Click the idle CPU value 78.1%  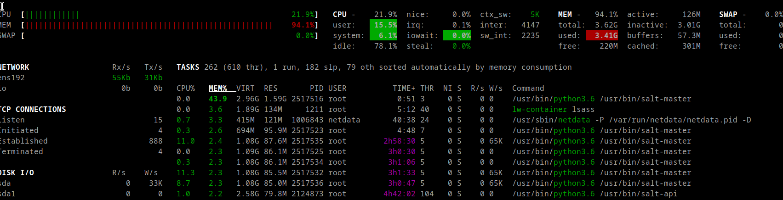386,46
